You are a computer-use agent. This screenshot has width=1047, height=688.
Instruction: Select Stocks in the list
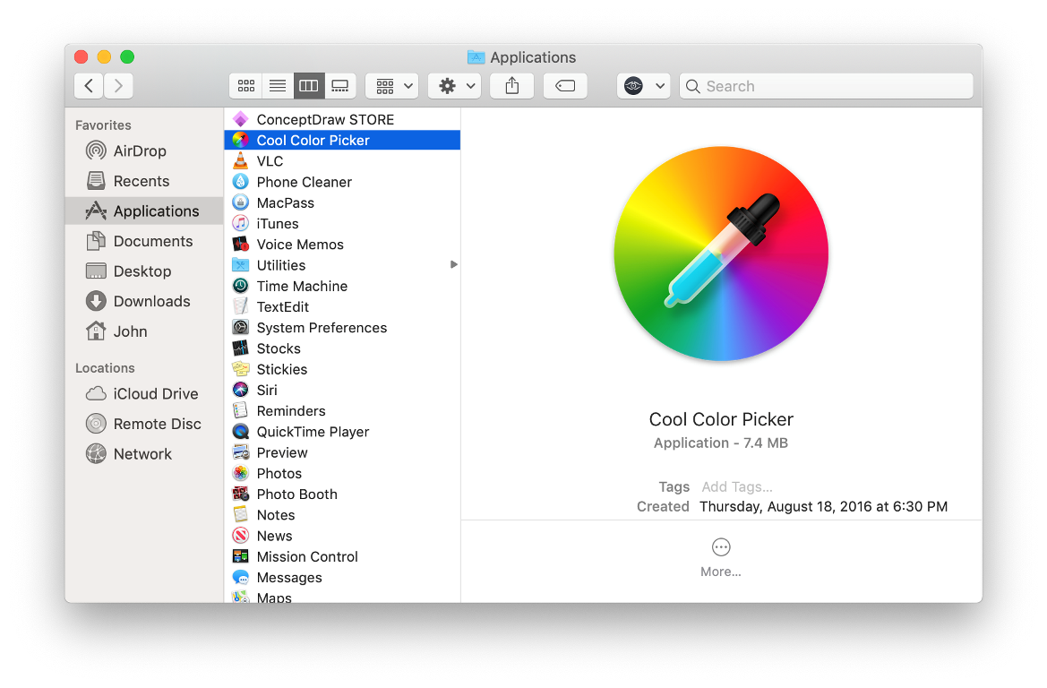pos(342,348)
